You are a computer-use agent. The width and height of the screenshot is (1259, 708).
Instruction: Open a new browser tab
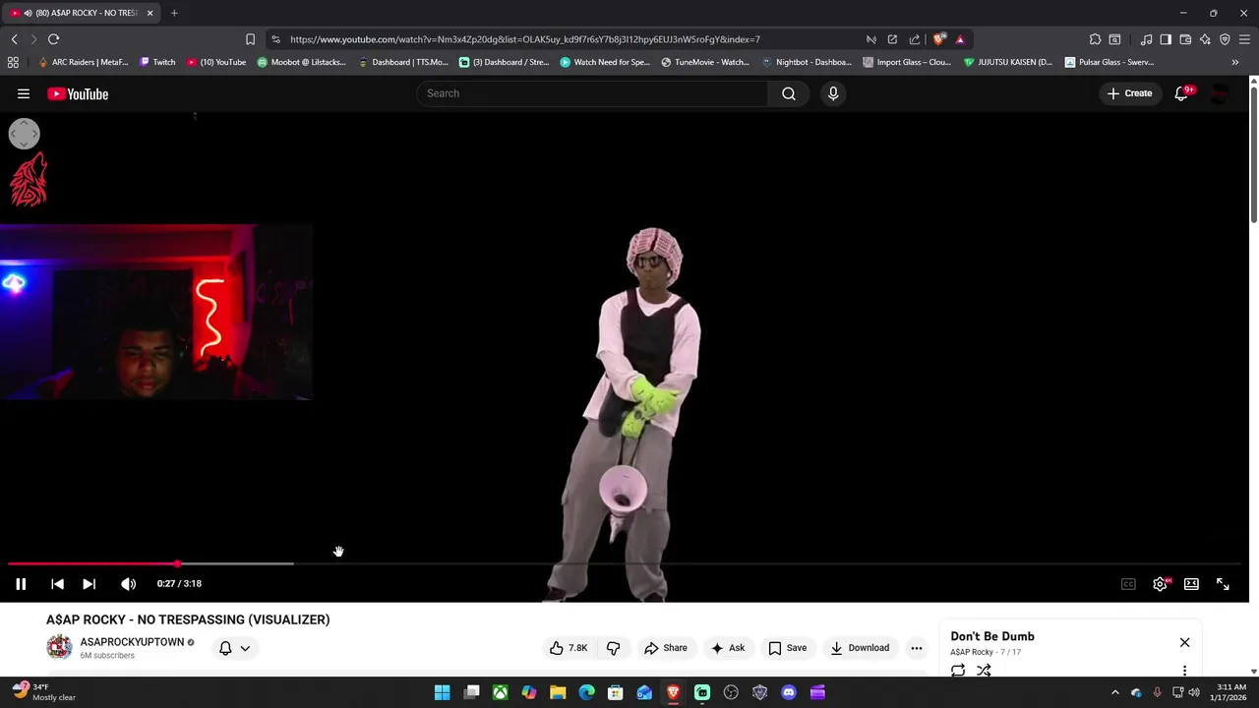(174, 13)
